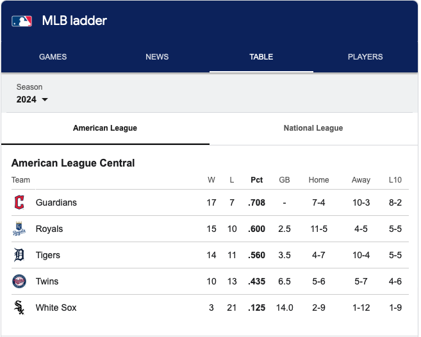This screenshot has width=421, height=337.
Task: Open the White Sox team link
Action: (x=56, y=308)
